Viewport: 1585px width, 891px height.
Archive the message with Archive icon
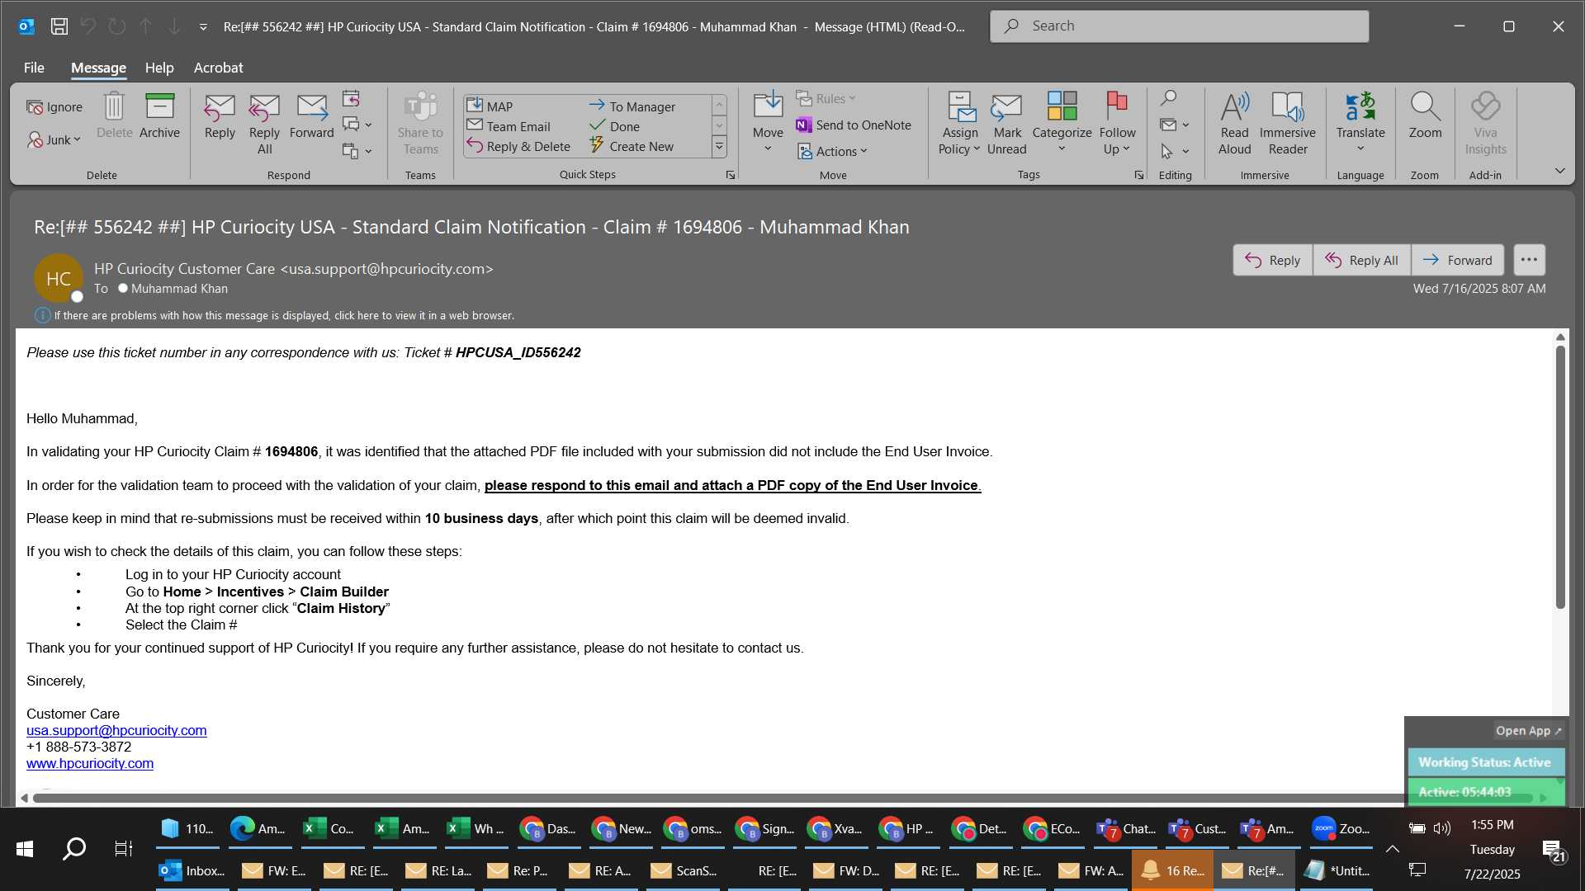pyautogui.click(x=159, y=115)
